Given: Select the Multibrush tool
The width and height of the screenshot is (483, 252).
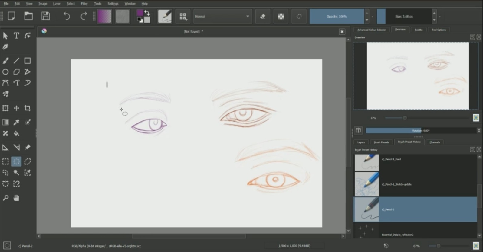Looking at the screenshot, I should point(5,94).
